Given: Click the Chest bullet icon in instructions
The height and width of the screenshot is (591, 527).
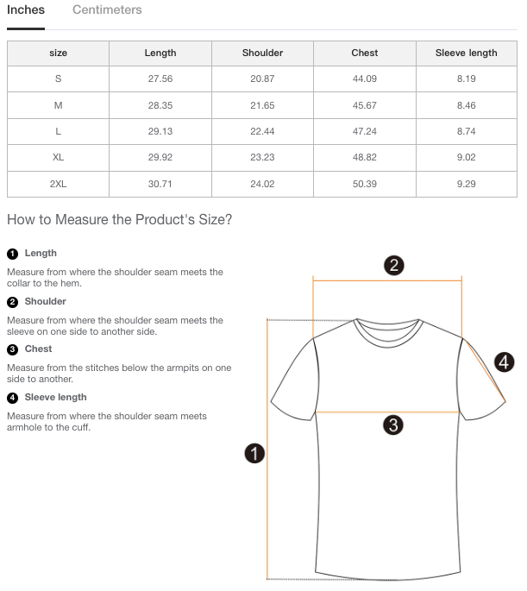Looking at the screenshot, I should pos(12,349).
